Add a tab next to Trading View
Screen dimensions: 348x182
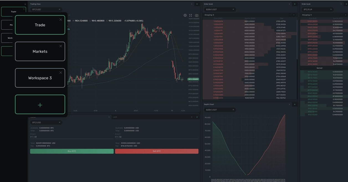tap(197, 4)
